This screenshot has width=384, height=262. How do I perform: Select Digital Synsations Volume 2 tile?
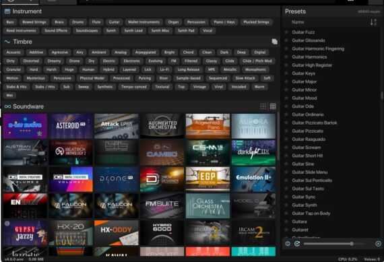click(25, 179)
